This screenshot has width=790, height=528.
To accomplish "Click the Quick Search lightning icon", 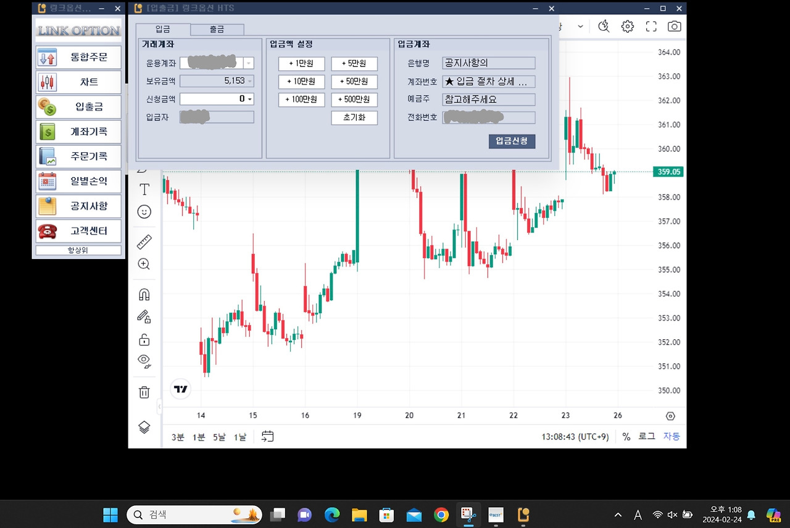I will tap(604, 27).
